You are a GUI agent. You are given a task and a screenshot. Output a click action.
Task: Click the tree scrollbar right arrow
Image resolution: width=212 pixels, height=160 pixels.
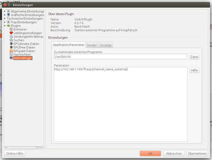[x=42, y=148]
